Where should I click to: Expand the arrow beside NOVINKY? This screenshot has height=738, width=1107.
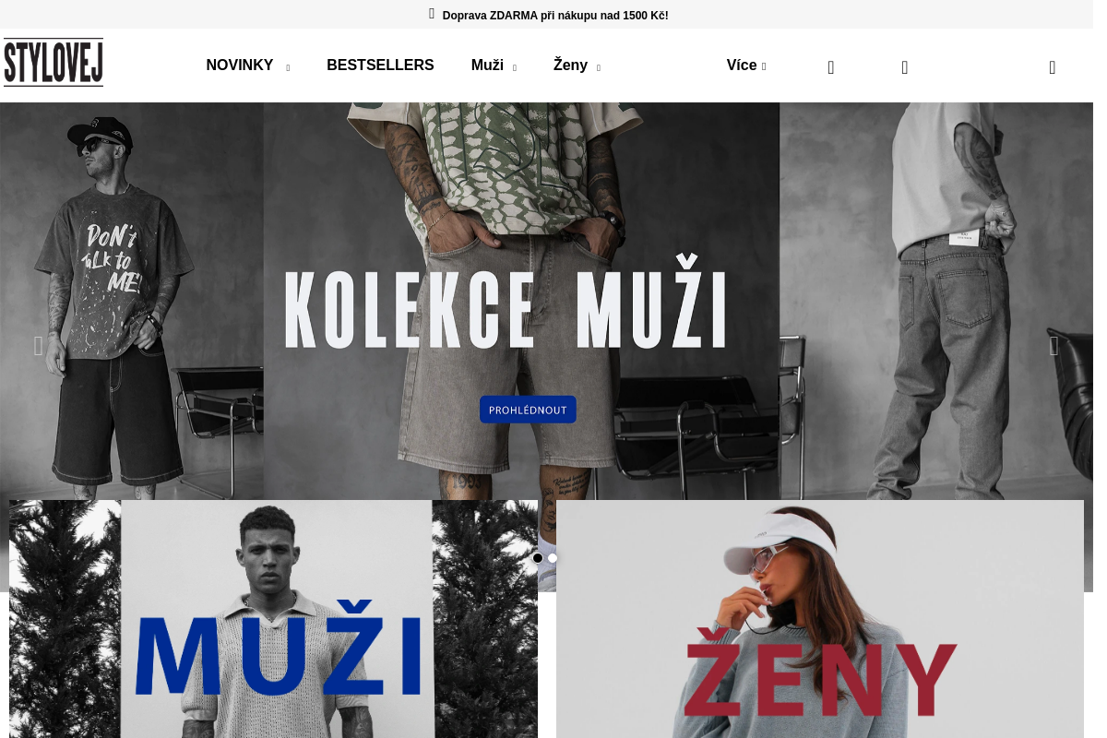click(x=288, y=68)
